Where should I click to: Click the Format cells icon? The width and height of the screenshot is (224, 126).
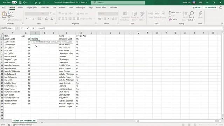163,13
